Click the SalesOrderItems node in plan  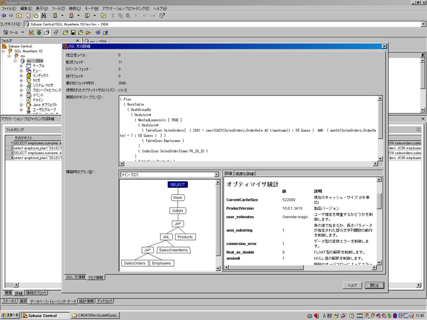[173, 250]
